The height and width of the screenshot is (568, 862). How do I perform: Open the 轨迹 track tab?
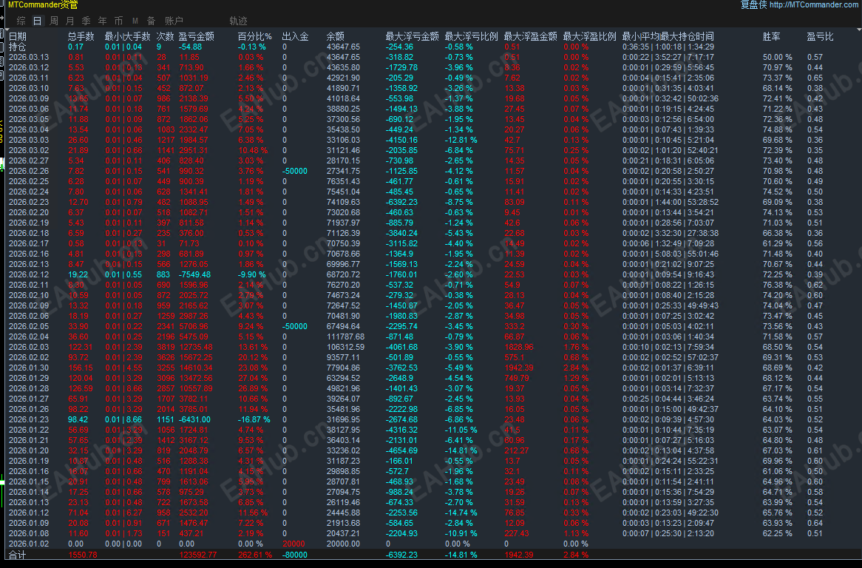[238, 21]
